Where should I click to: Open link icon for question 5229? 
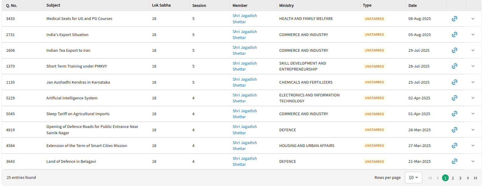454,98
